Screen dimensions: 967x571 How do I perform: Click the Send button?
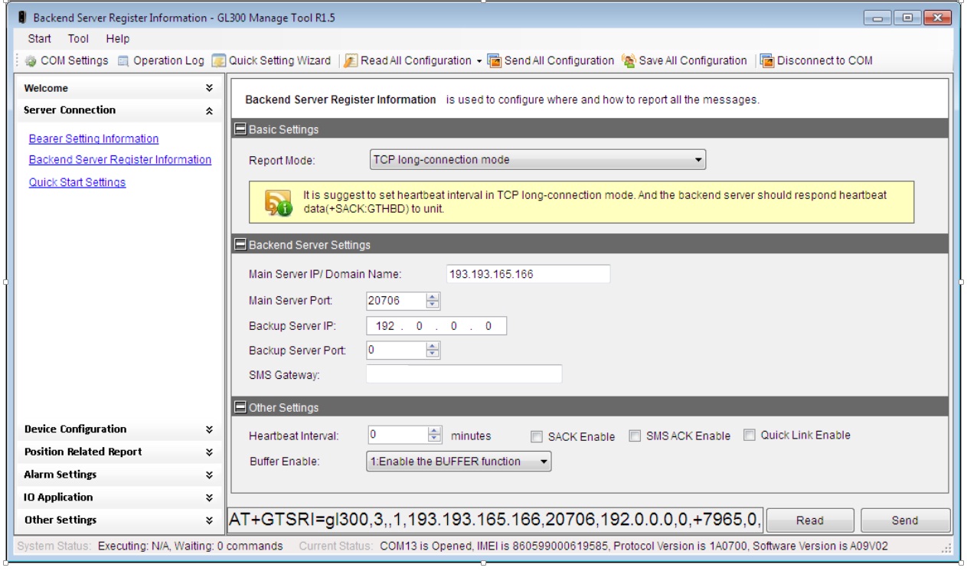pyautogui.click(x=904, y=520)
